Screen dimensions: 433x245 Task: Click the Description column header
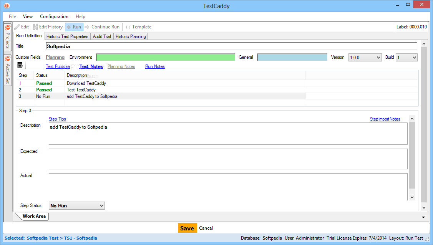185,75
